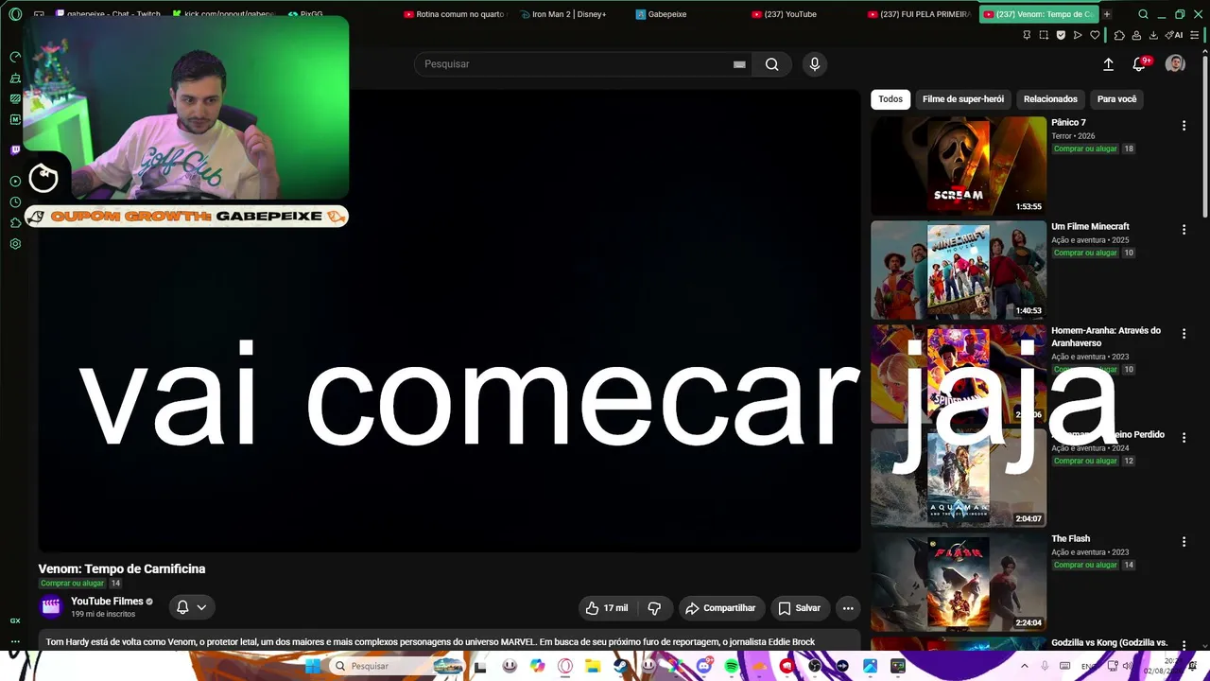This screenshot has width=1210, height=681.
Task: Click the Venom: Tempo de Carnificina title
Action: click(x=122, y=568)
